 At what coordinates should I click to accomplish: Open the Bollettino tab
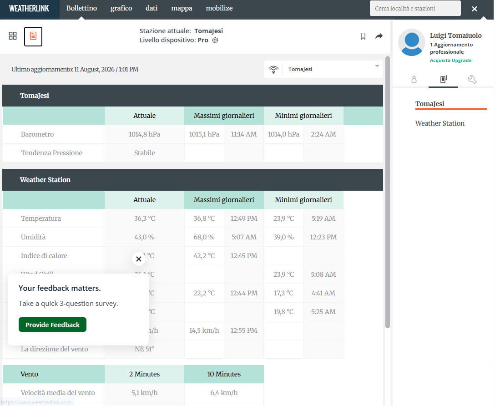[x=81, y=8]
